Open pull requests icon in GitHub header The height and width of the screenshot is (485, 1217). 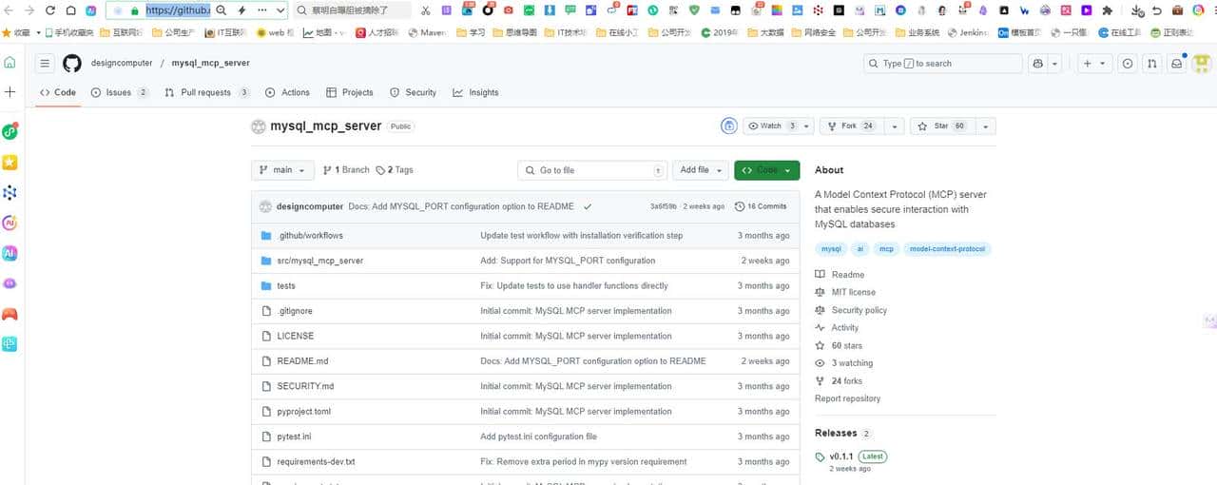(x=1152, y=64)
